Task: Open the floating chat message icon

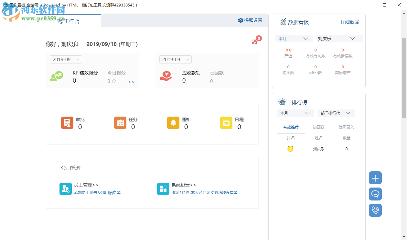Action: (x=375, y=194)
